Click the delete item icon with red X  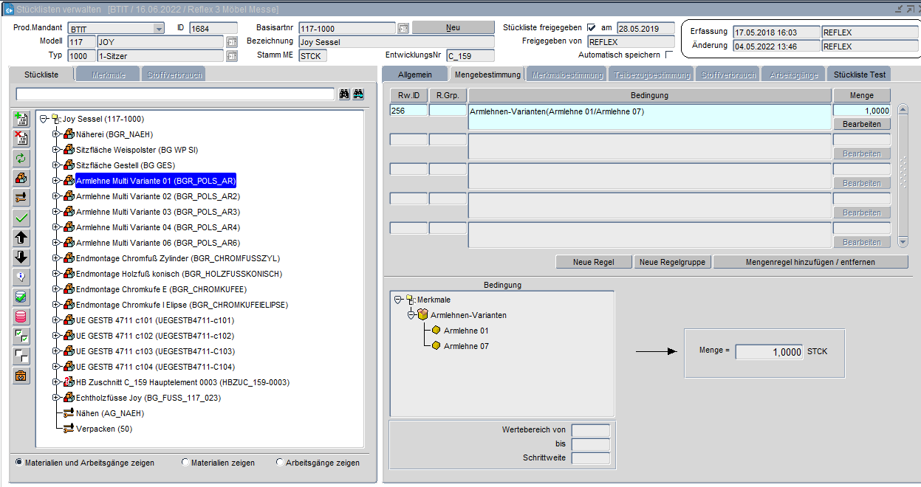[21, 138]
